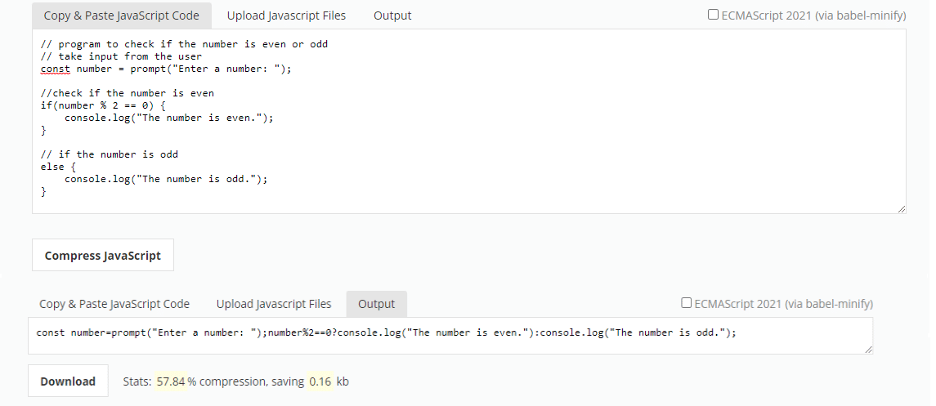Switch to the unselected Output tab
Screen dimensions: 936x406
(392, 16)
